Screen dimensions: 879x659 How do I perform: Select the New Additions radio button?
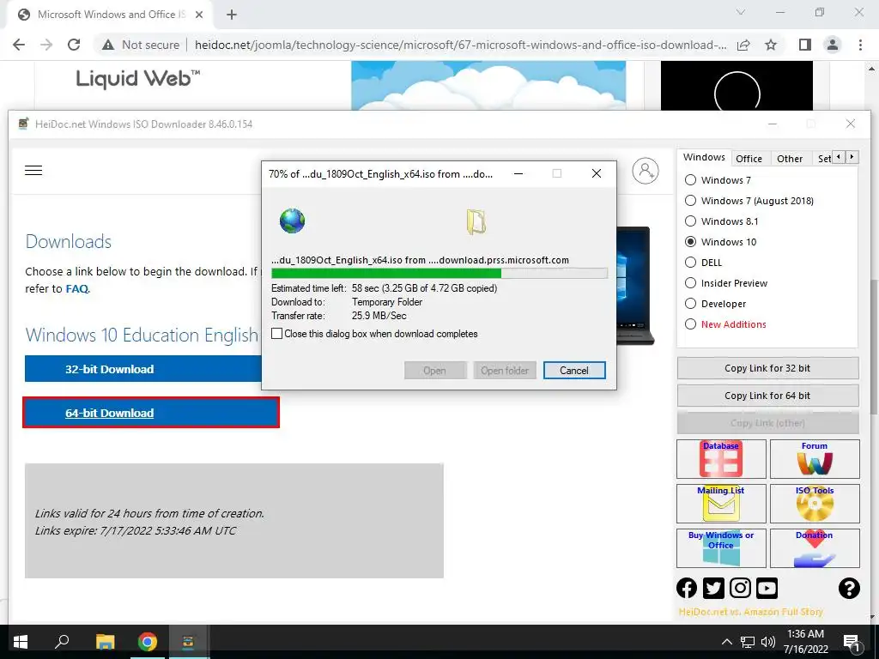691,323
